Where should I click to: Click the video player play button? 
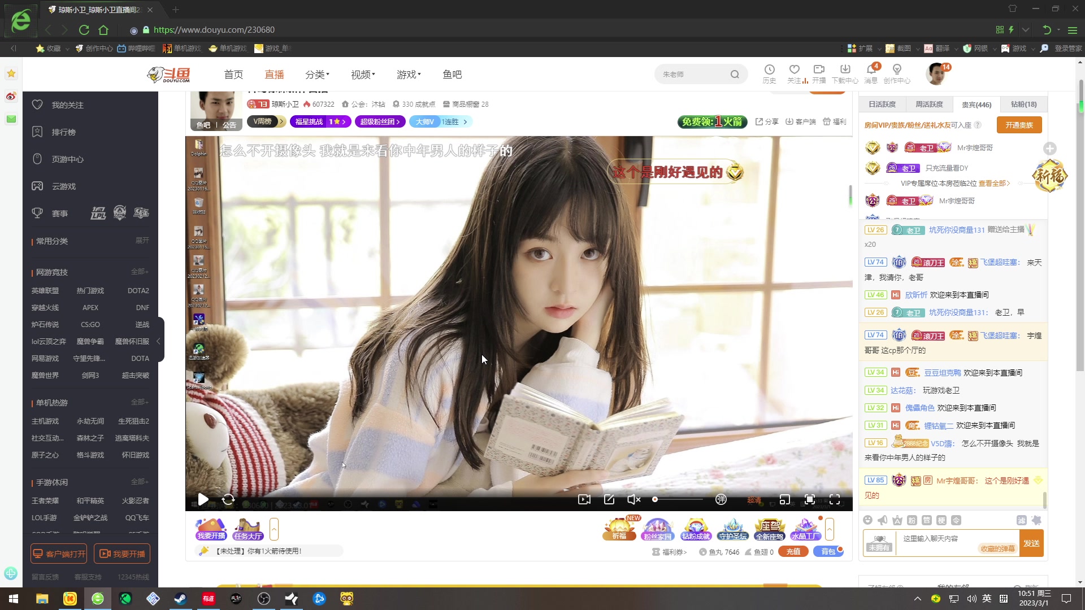[203, 499]
